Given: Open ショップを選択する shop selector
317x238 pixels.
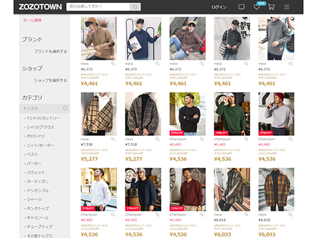Looking at the screenshot, I should point(51,81).
